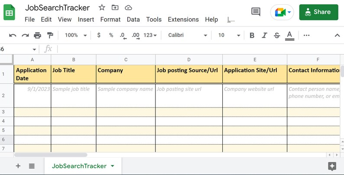344x175 pixels.
Task: Open the File menu
Action: pyautogui.click(x=29, y=19)
